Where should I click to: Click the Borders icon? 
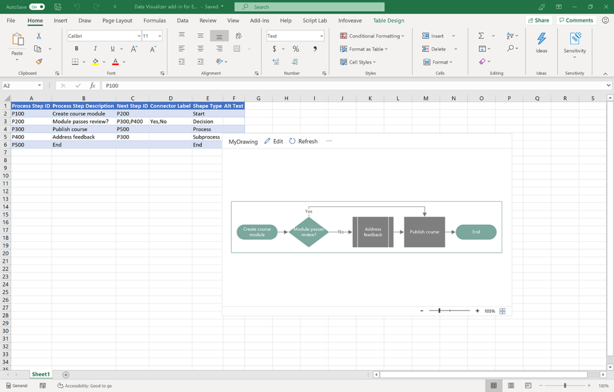75,62
